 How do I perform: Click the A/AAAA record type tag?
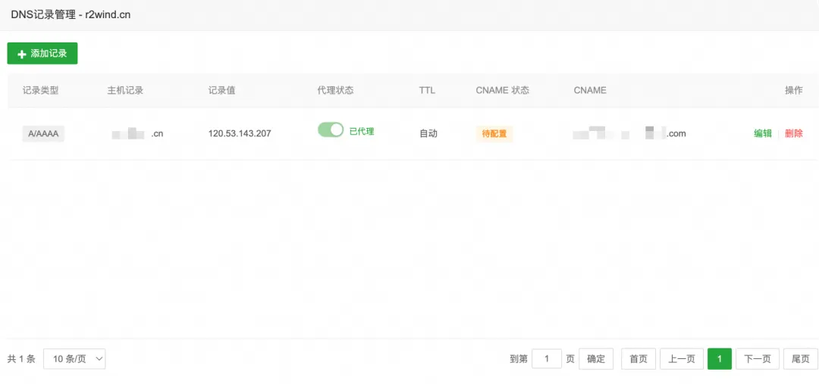pos(43,133)
